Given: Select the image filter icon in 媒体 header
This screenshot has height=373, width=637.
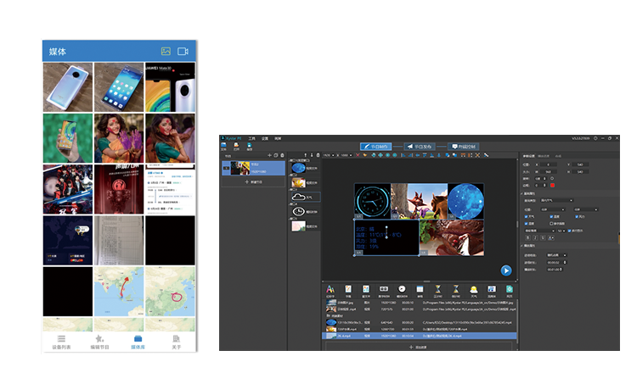Looking at the screenshot, I should click(x=166, y=52).
